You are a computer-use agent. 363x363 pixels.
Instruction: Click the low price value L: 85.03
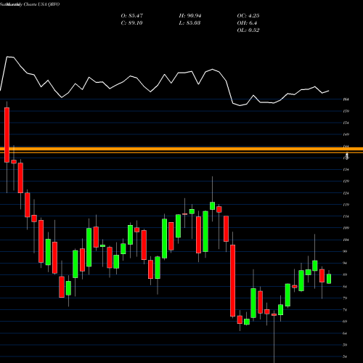pos(189,23)
